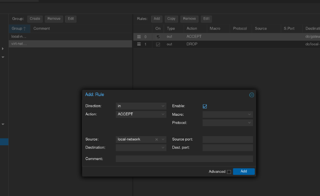Toggle the Enable checkbox in the dialog
This screenshot has width=320, height=196.
(x=205, y=106)
